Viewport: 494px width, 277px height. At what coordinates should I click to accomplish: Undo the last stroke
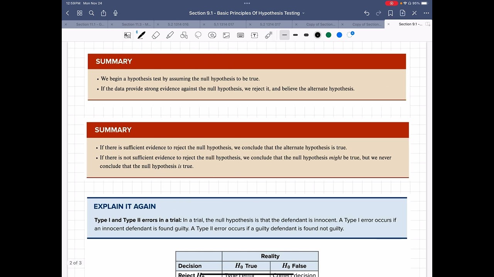367,13
